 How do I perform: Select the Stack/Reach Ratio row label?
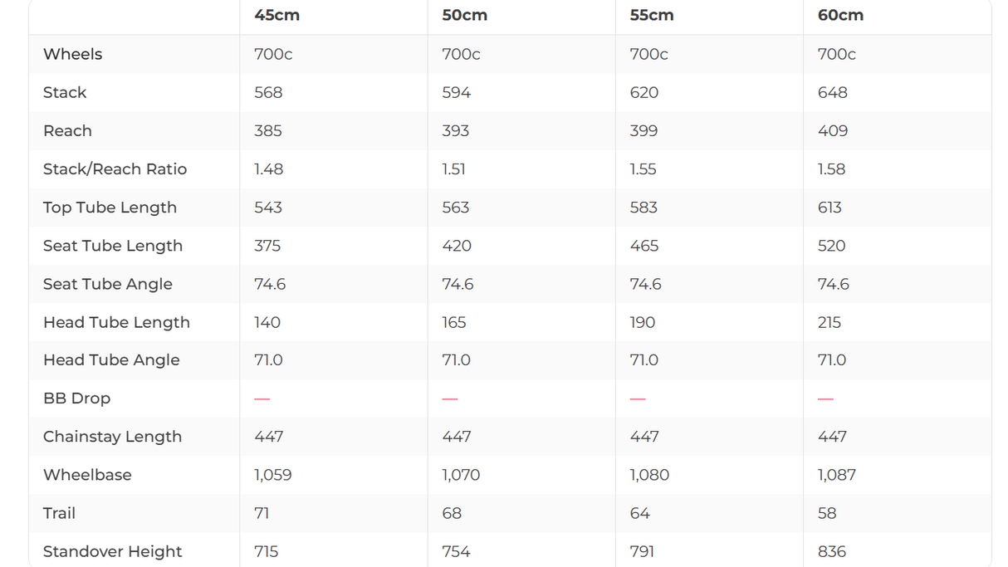tap(115, 169)
